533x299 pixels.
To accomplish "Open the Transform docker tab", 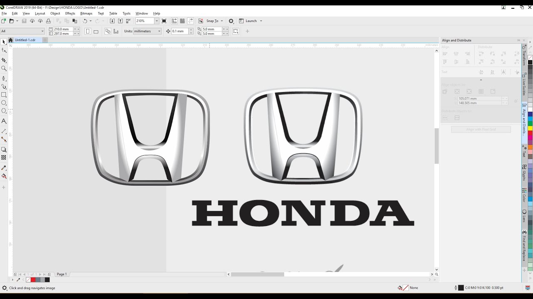I will [524, 56].
